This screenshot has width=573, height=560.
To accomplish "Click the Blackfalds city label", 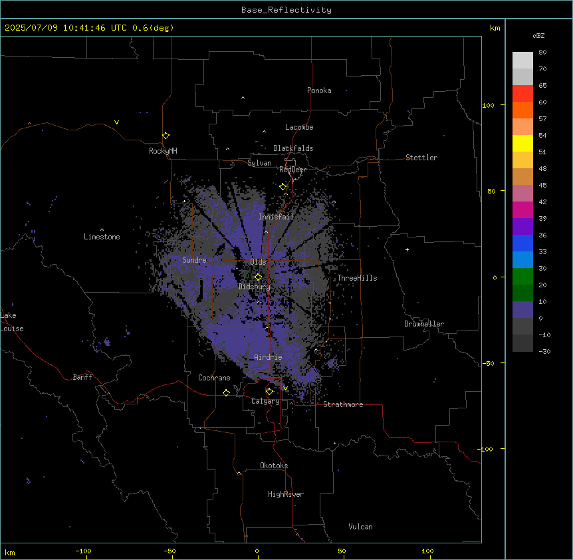I will point(293,148).
